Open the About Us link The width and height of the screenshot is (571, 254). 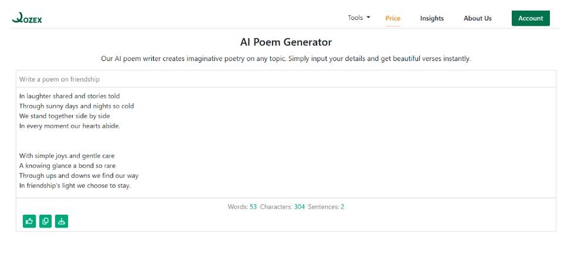click(x=477, y=18)
